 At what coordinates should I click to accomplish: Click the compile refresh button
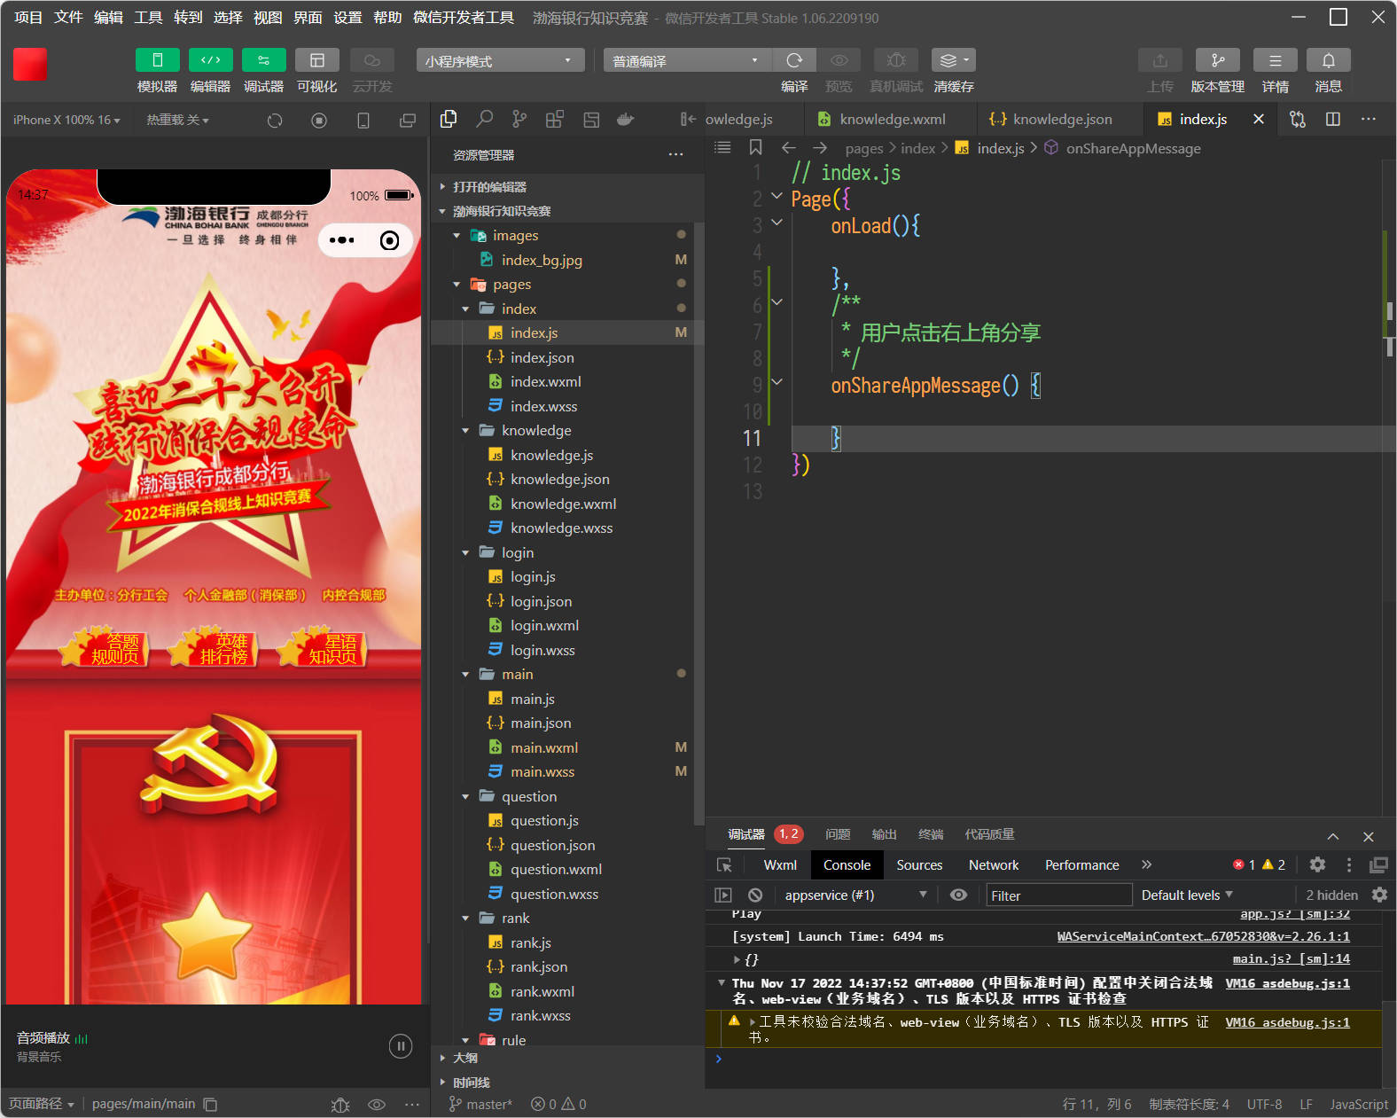coord(794,60)
